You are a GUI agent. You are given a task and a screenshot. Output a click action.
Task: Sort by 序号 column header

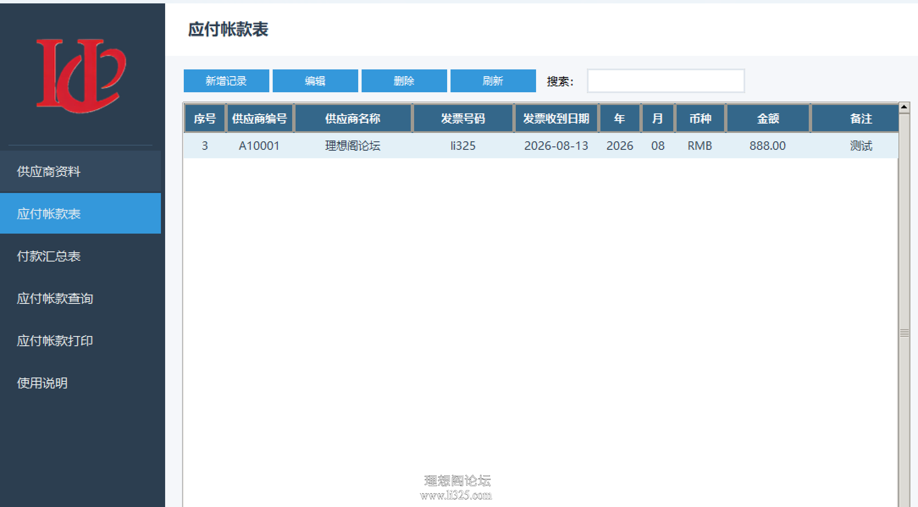(205, 118)
